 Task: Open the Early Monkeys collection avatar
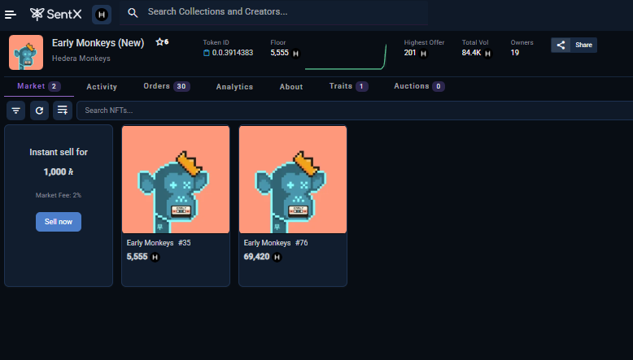pyautogui.click(x=26, y=52)
